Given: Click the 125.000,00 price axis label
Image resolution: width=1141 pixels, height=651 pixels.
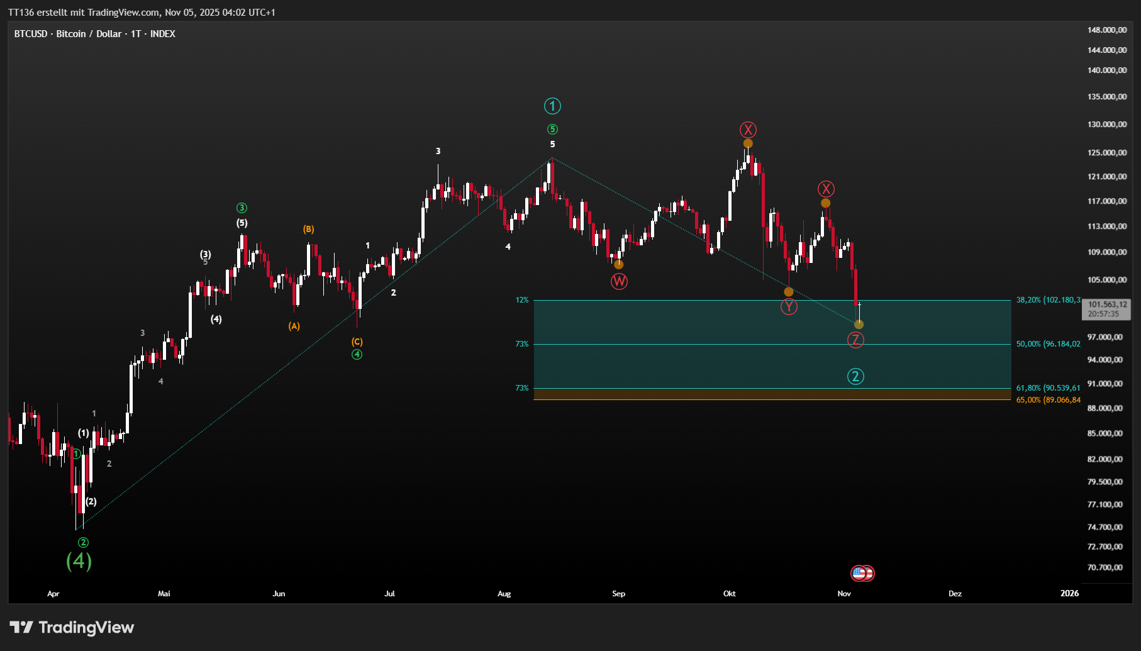Looking at the screenshot, I should tap(1107, 152).
